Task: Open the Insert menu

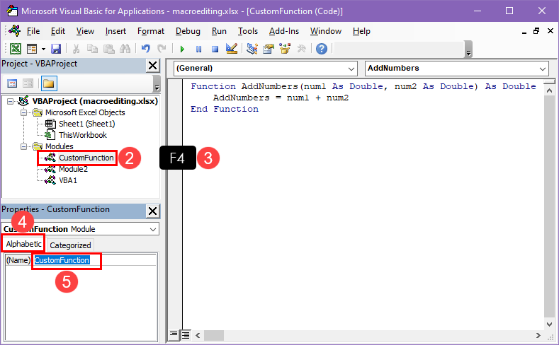Action: pos(115,31)
